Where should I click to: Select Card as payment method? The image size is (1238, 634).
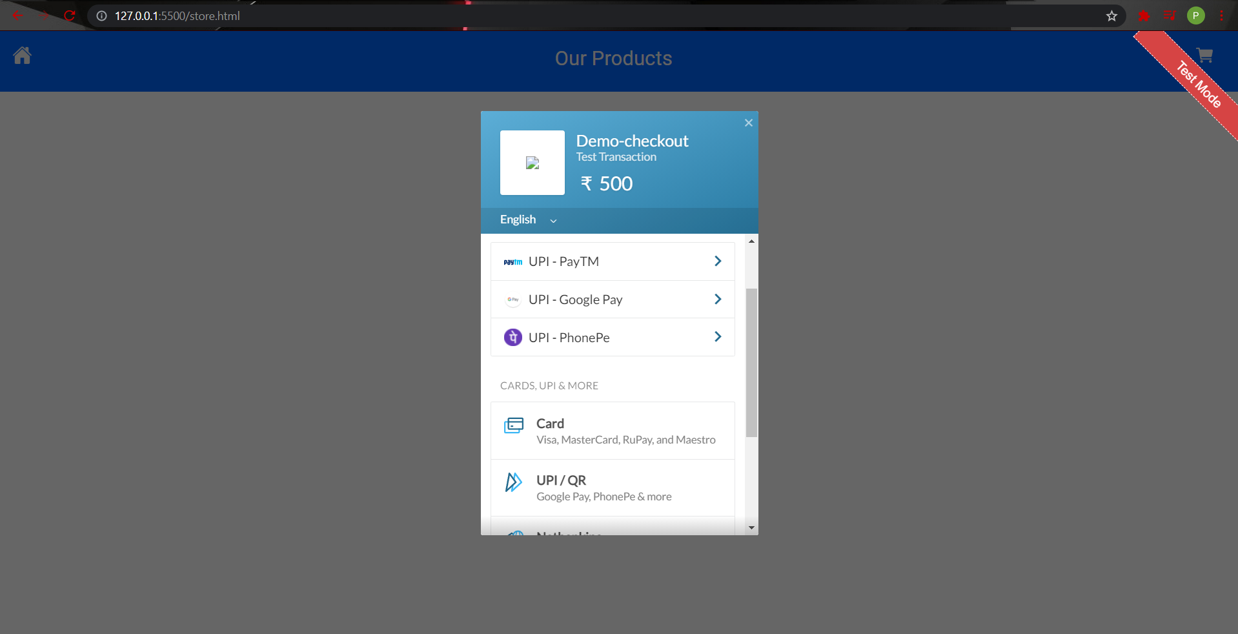[x=612, y=430]
